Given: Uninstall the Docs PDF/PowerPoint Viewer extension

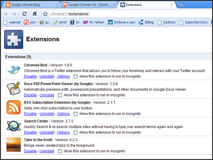Looking at the screenshot, I should pos(47,95).
